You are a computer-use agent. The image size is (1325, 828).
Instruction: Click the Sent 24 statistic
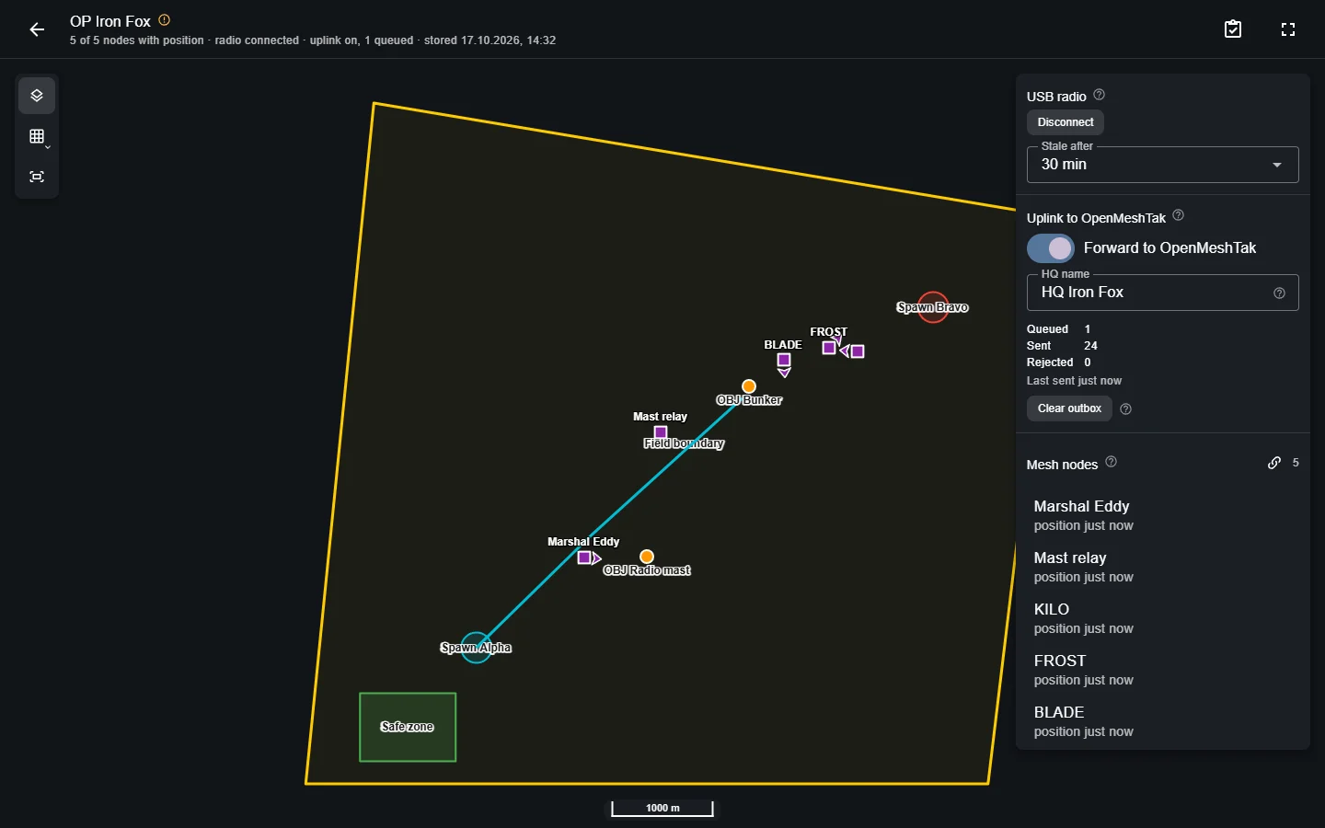1062,346
